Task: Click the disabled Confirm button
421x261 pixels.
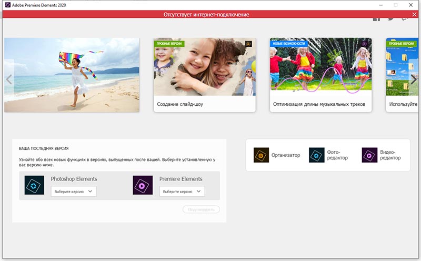Action: coord(201,209)
